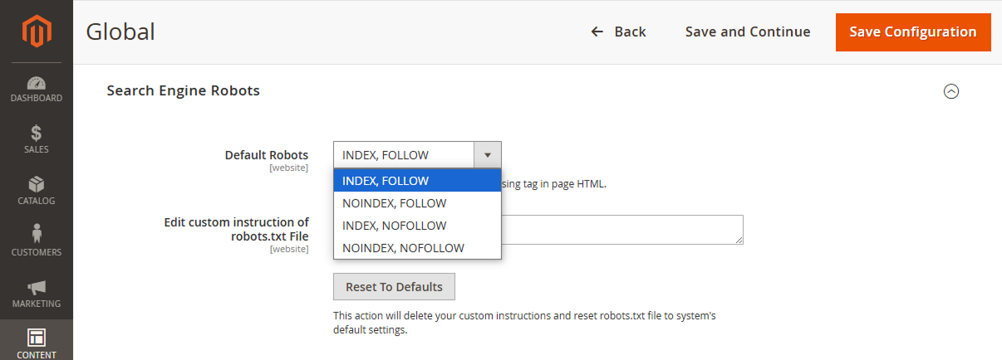Click Save Configuration button
This screenshot has width=1002, height=360.
(913, 32)
